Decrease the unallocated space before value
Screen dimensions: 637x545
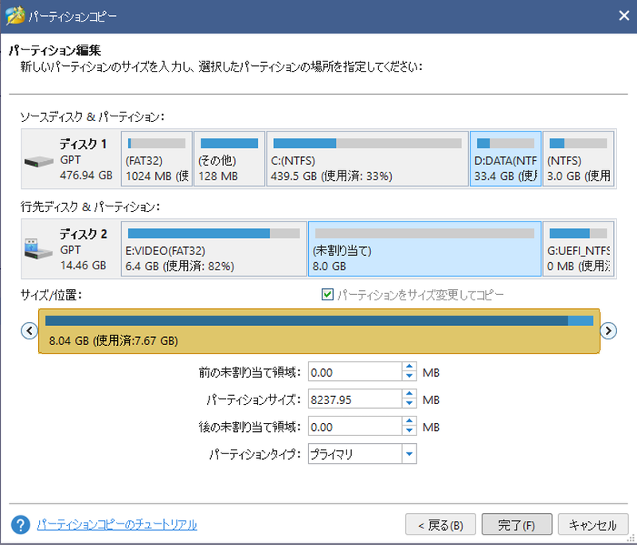pos(409,376)
